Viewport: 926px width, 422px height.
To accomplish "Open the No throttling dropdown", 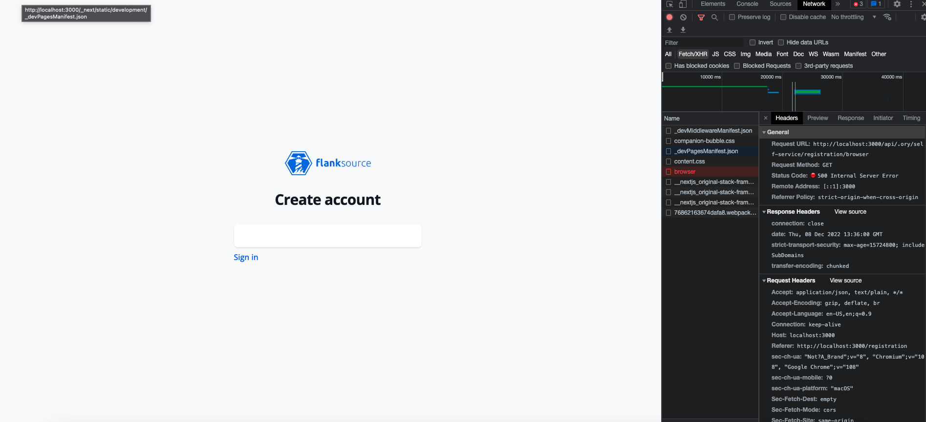I will point(854,17).
